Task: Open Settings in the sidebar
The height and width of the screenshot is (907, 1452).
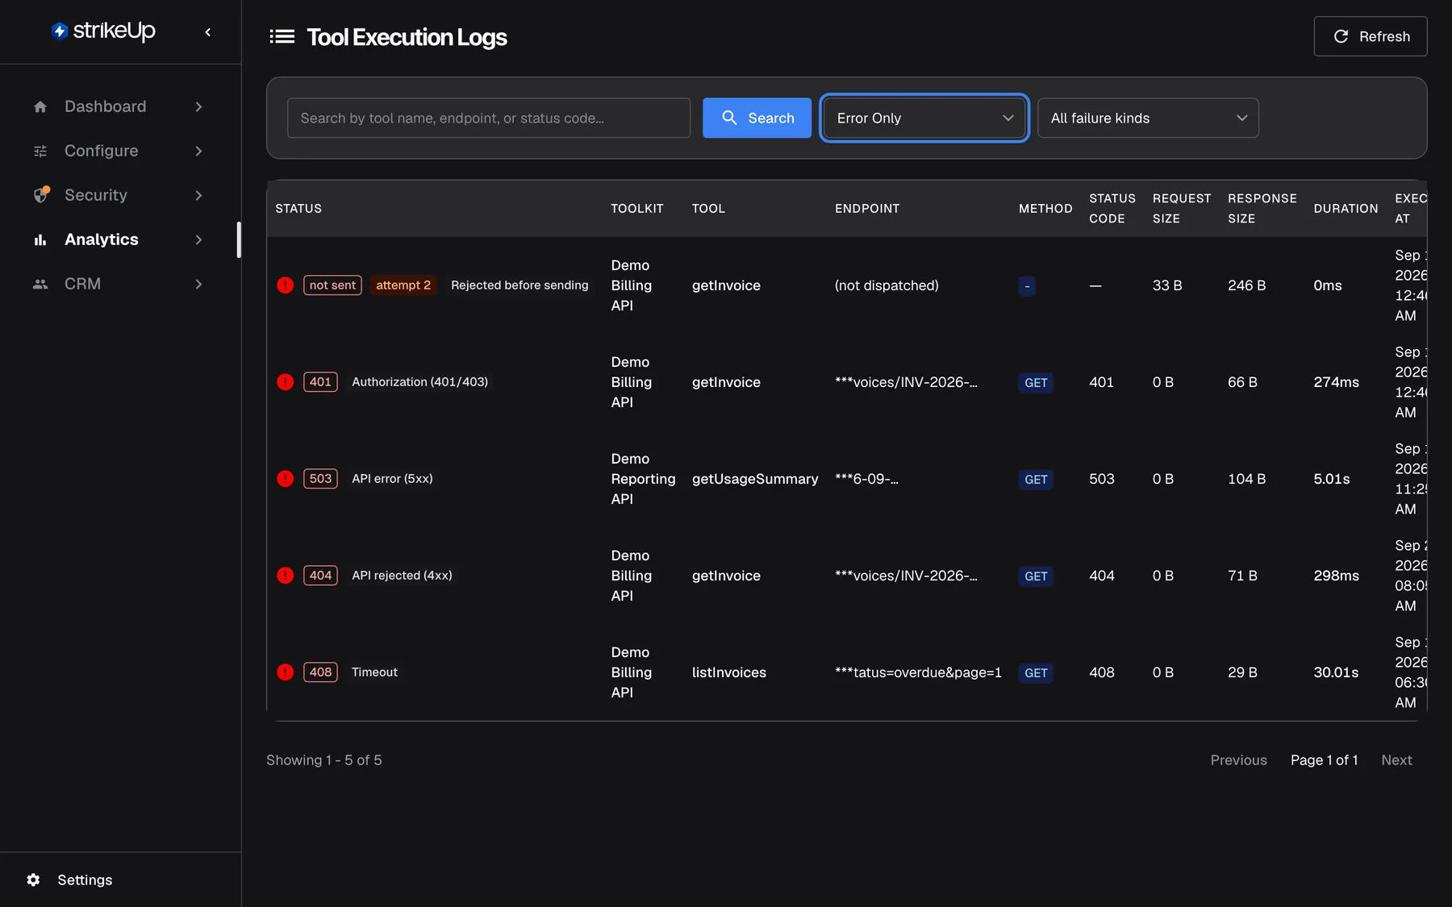Action: 85,880
